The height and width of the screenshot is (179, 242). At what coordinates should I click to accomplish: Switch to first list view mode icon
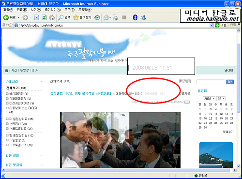tap(181, 81)
